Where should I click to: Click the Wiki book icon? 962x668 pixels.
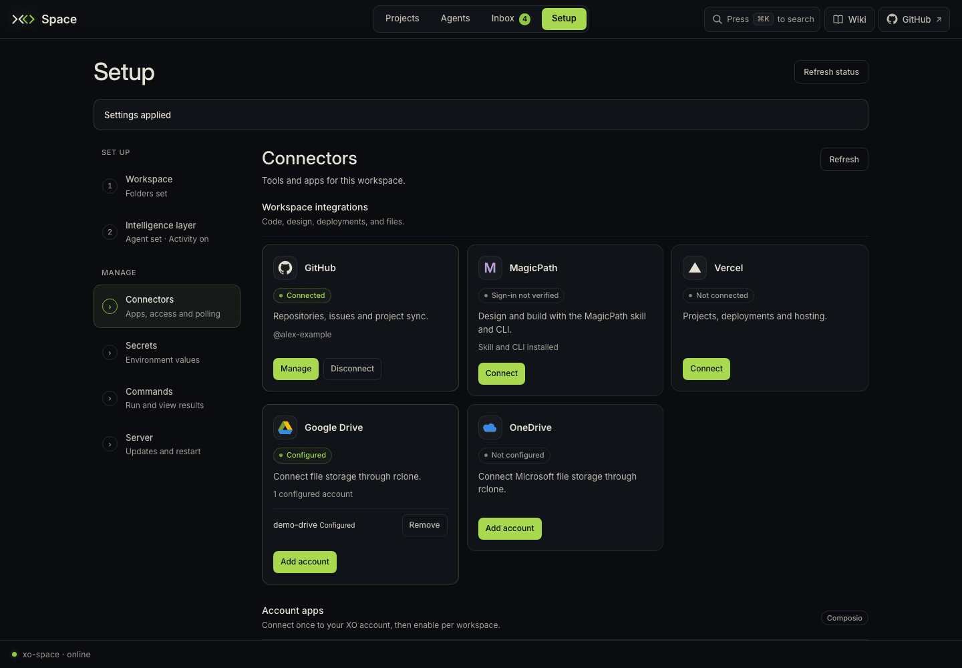pyautogui.click(x=838, y=19)
